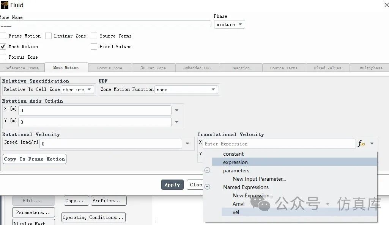Open Profiles... in background panel
Image resolution: width=389 pixels, height=225 pixels.
[x=109, y=201]
